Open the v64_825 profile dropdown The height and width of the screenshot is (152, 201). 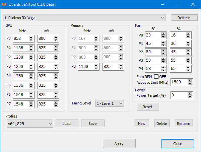(30, 124)
